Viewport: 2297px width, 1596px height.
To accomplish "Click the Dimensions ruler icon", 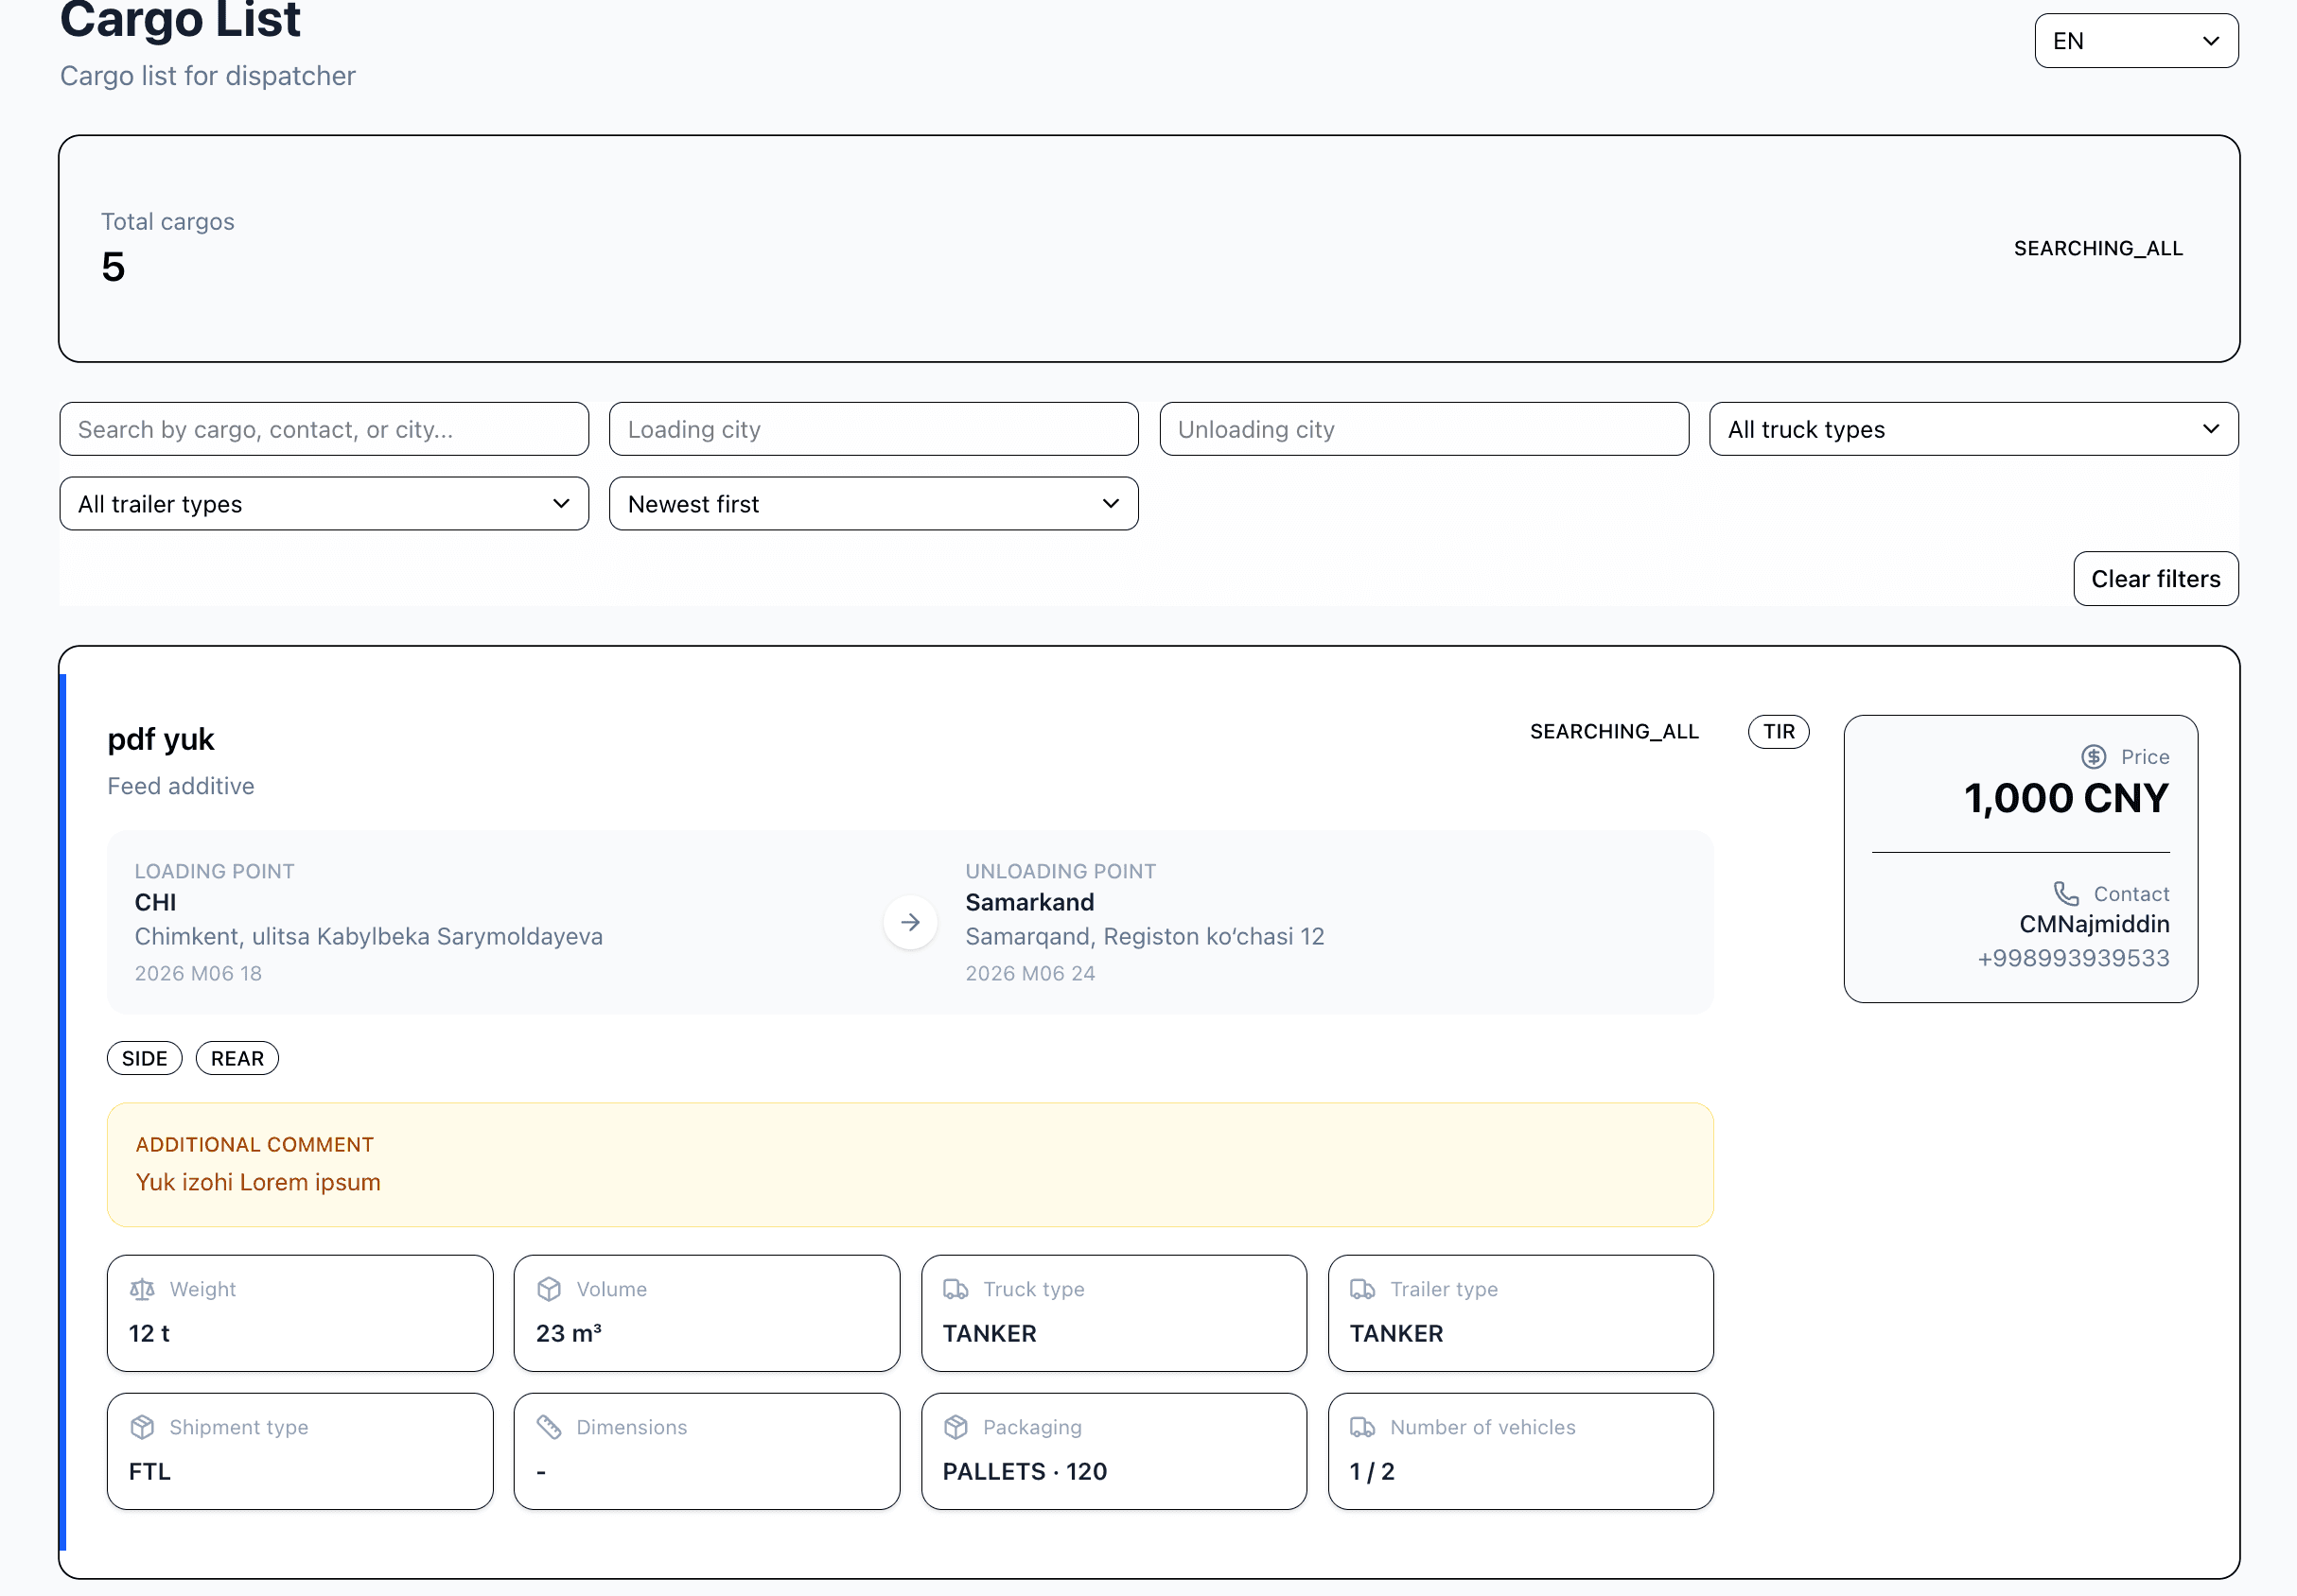I will [550, 1427].
